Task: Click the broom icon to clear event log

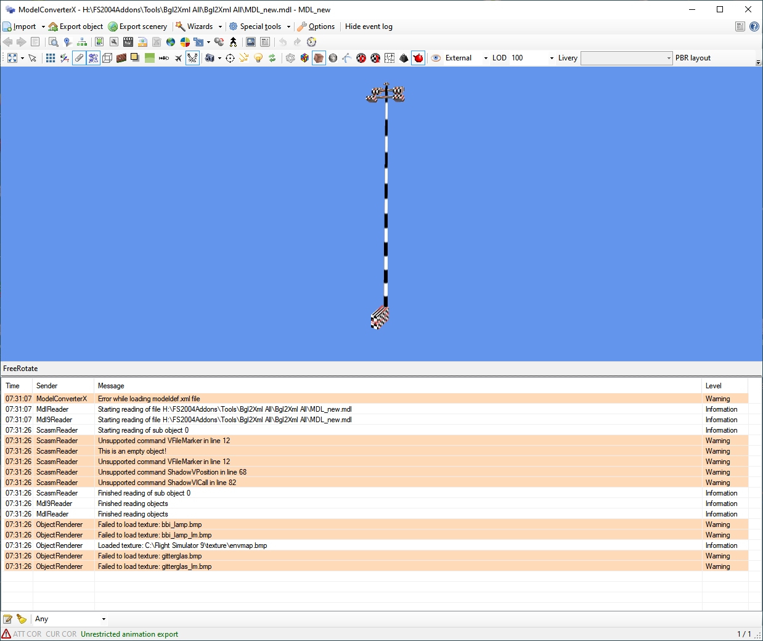Action: pos(22,619)
